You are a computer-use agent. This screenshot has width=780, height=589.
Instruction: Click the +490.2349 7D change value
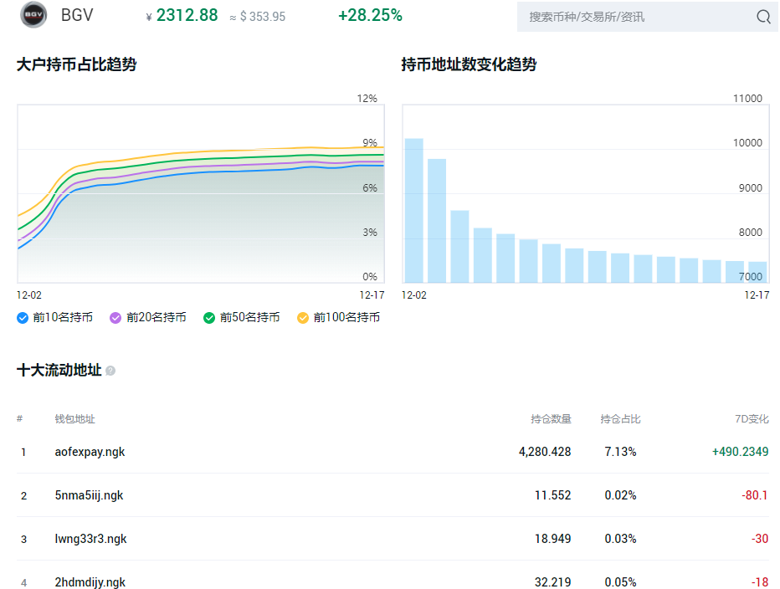pyautogui.click(x=740, y=452)
